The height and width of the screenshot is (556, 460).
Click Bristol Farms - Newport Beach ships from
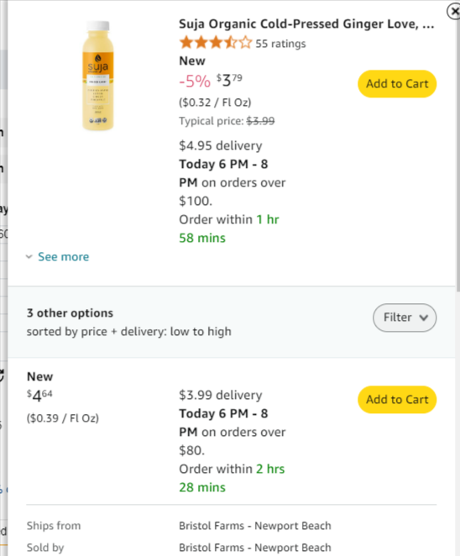point(255,526)
